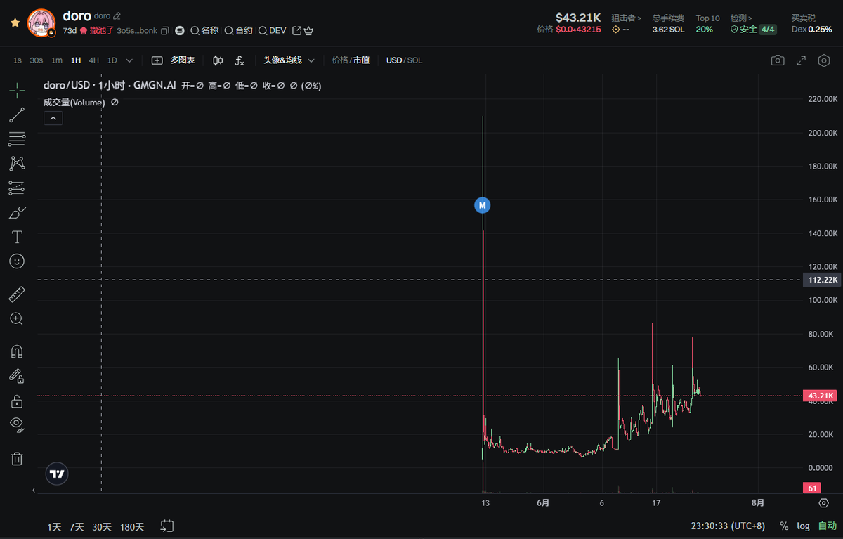Enter fullscreen chart mode
This screenshot has height=539, width=843.
[801, 60]
